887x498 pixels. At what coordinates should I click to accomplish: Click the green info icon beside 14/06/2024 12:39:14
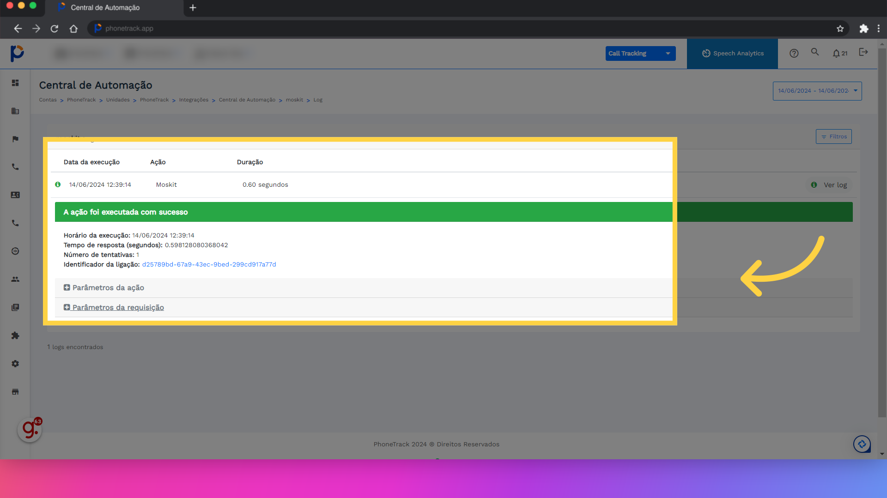[58, 184]
